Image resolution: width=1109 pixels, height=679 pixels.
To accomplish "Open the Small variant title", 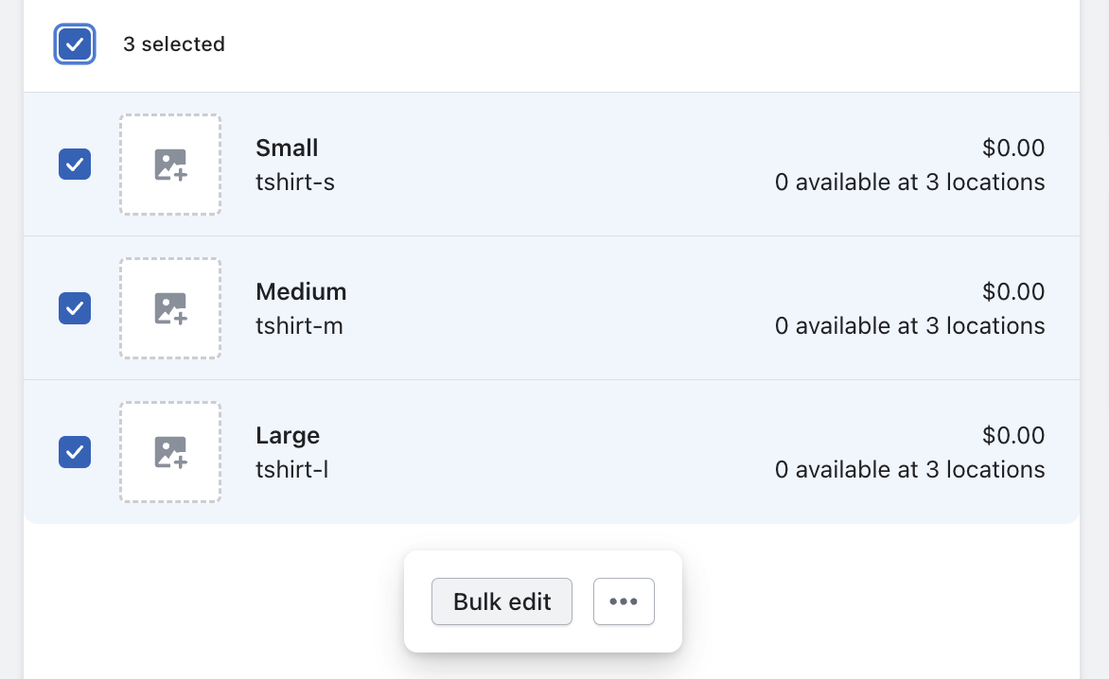I will [x=287, y=148].
